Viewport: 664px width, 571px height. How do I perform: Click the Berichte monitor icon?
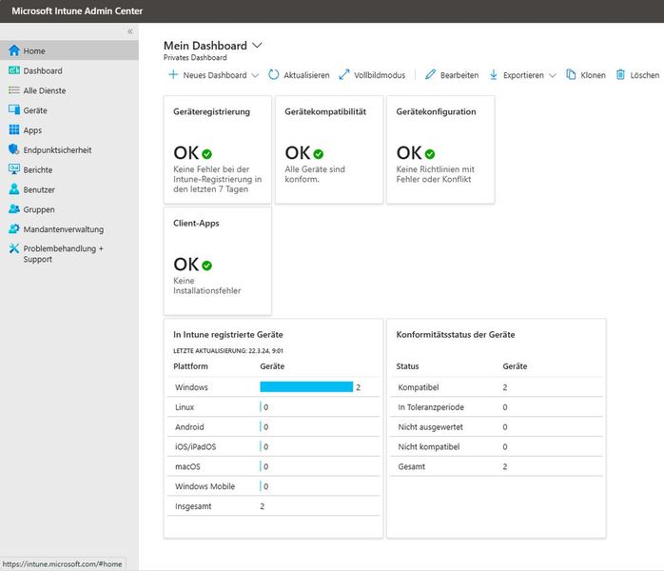pyautogui.click(x=14, y=169)
